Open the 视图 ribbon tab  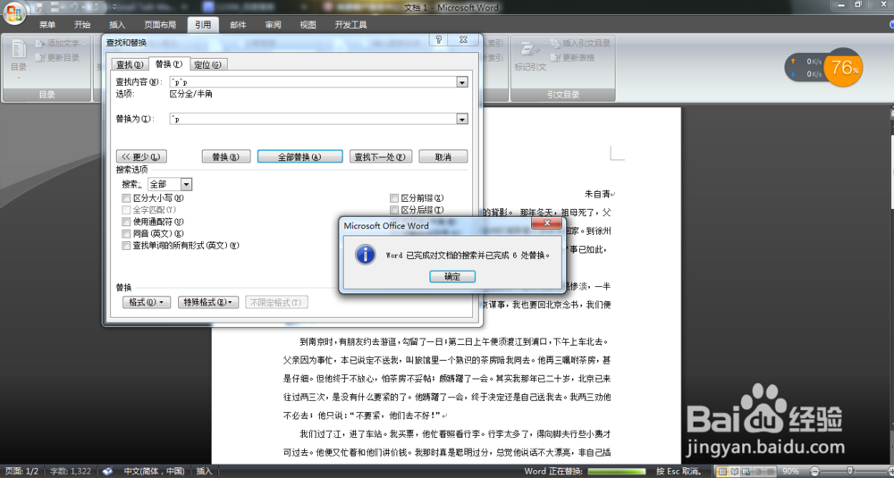tap(308, 24)
